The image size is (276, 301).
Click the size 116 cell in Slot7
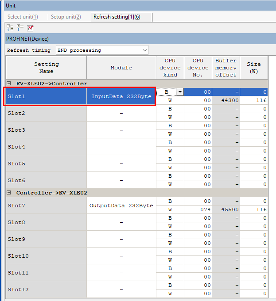click(254, 210)
